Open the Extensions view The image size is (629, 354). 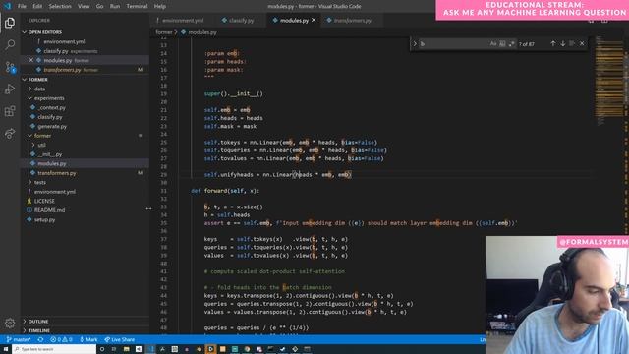tap(10, 111)
